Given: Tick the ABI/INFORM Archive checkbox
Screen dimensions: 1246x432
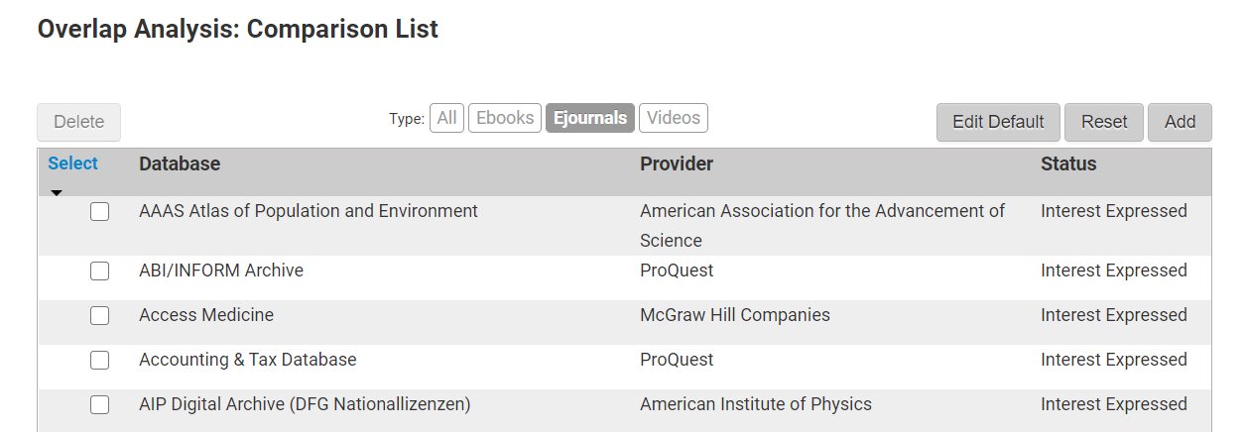Looking at the screenshot, I should 99,271.
